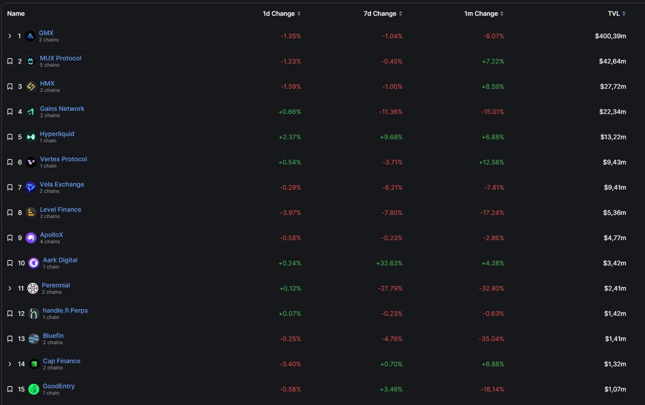The width and height of the screenshot is (645, 405).
Task: Click GoodEntry TVL $1,07m
Action: pos(614,389)
